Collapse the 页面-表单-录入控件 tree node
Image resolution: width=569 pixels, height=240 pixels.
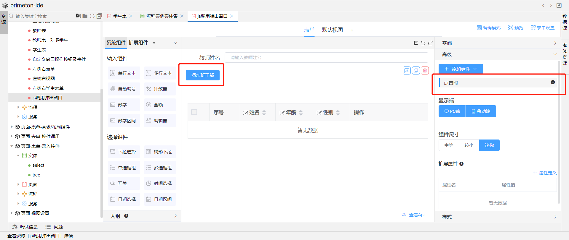click(x=12, y=146)
